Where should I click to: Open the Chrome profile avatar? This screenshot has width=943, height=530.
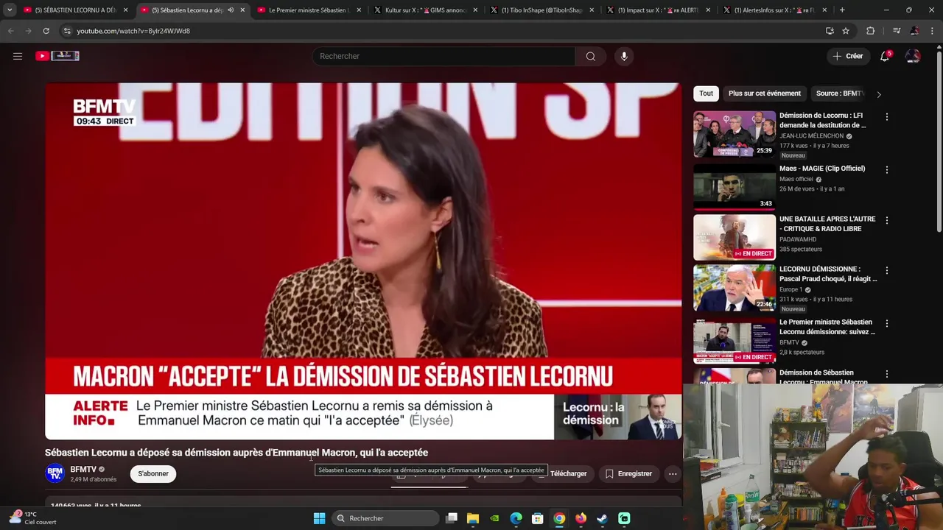[914, 31]
